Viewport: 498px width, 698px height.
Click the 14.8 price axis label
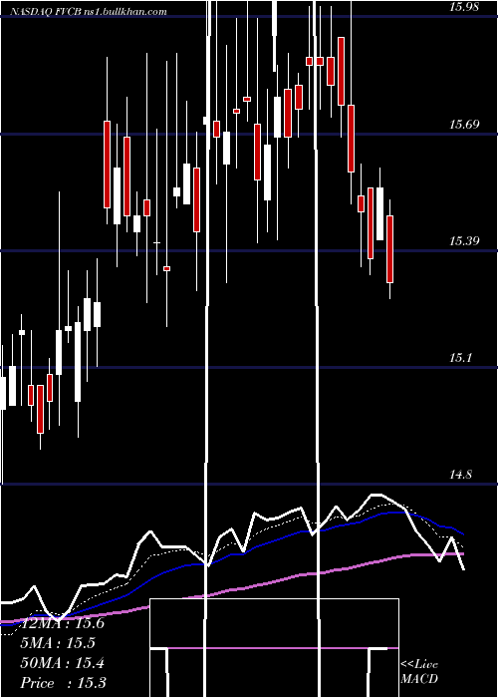tap(460, 475)
